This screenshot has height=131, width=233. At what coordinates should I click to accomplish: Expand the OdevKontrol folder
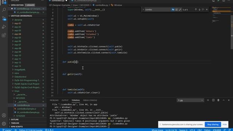click(x=20, y=77)
